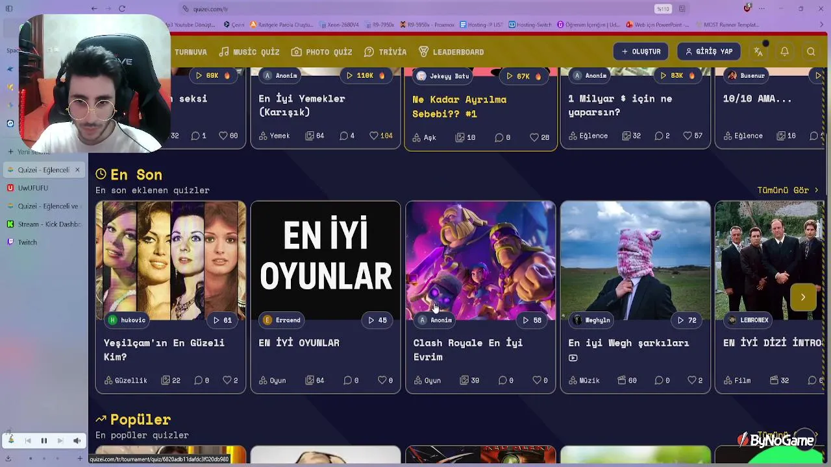Open the Leaderboard menu item
The image size is (831, 467).
(x=451, y=52)
